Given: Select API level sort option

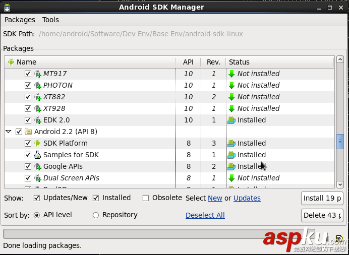Looking at the screenshot, I should pyautogui.click(x=37, y=215).
